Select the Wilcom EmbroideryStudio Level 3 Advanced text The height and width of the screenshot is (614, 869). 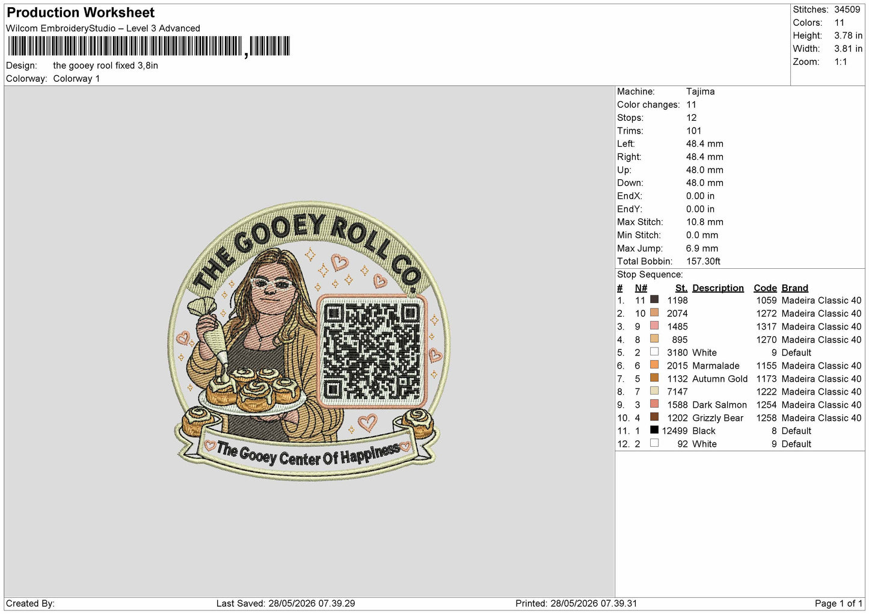tap(103, 28)
